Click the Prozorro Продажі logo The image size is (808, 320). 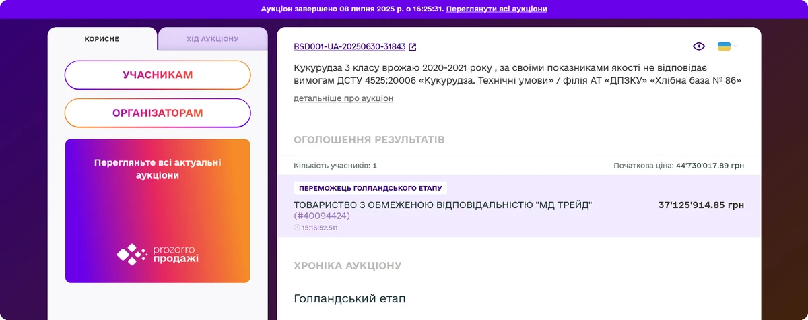[158, 254]
